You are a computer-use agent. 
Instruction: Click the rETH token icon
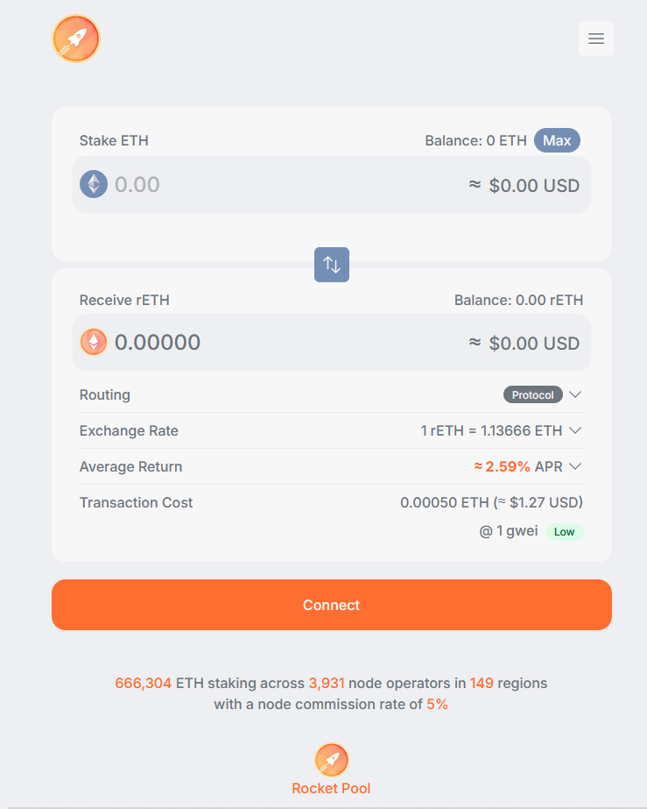click(x=94, y=342)
